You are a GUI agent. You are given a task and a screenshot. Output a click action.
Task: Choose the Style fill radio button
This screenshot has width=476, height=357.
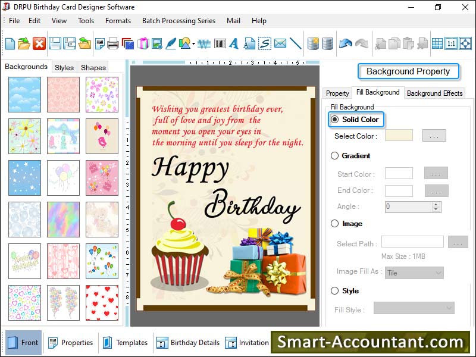(x=334, y=291)
